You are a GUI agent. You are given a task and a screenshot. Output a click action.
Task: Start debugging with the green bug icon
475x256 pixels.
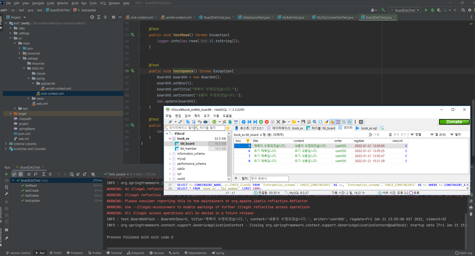[432, 10]
